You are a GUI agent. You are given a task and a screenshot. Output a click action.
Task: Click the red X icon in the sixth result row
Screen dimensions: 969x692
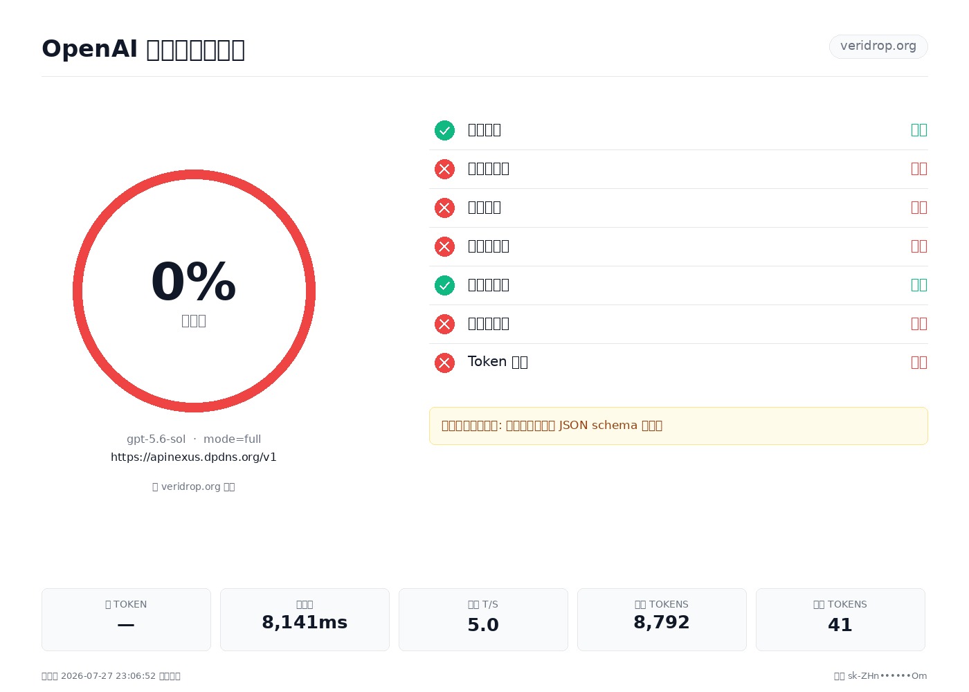point(444,324)
